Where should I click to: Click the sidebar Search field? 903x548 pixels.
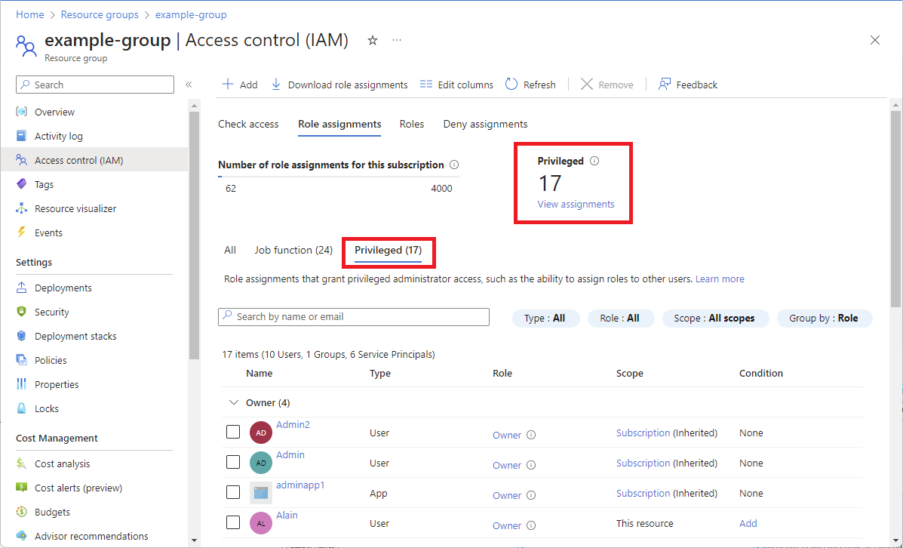[95, 84]
